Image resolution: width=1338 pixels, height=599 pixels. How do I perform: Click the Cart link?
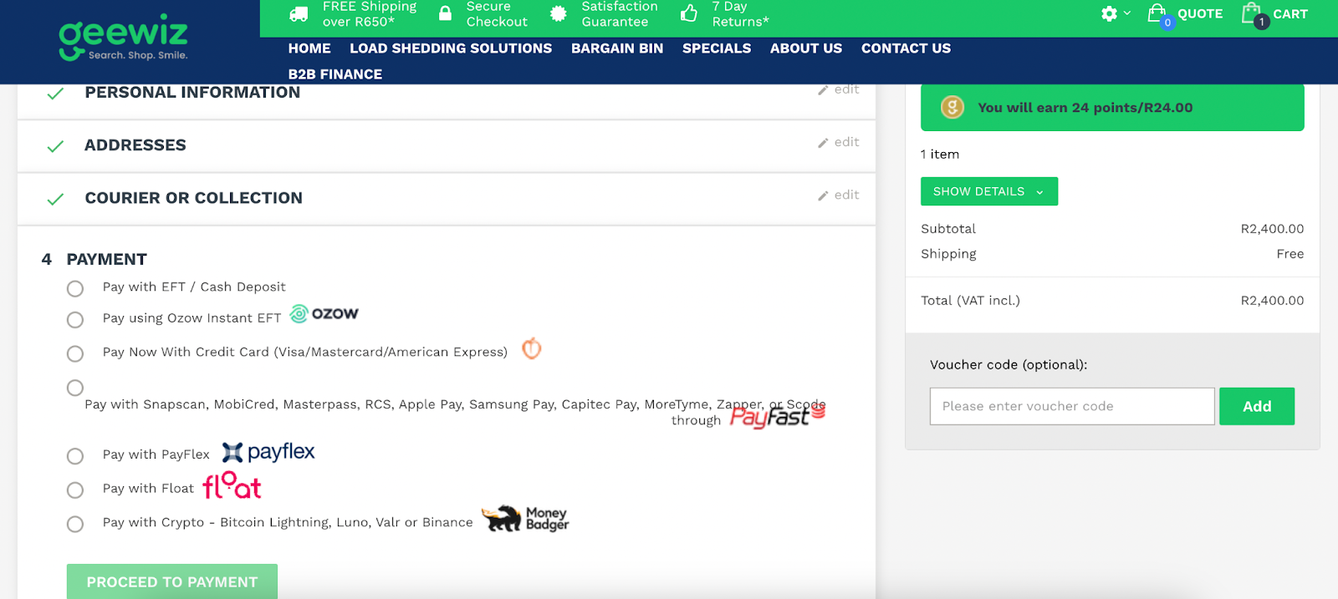pos(1290,14)
